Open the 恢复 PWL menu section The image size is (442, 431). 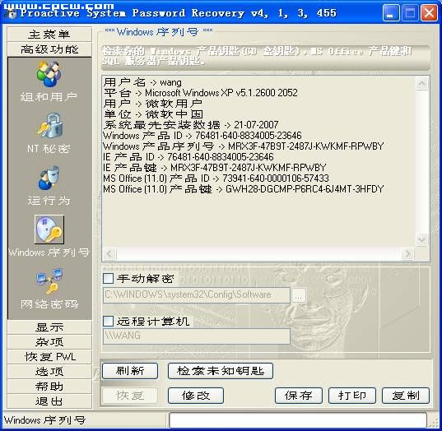coord(49,357)
